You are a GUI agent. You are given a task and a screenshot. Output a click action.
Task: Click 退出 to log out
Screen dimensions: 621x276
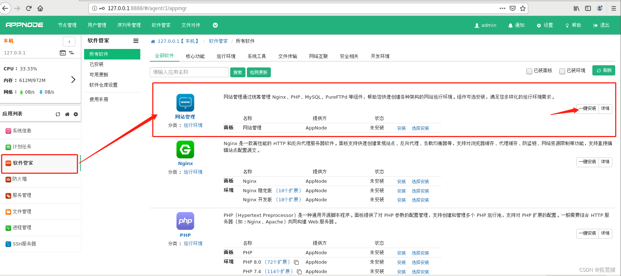[x=601, y=25]
